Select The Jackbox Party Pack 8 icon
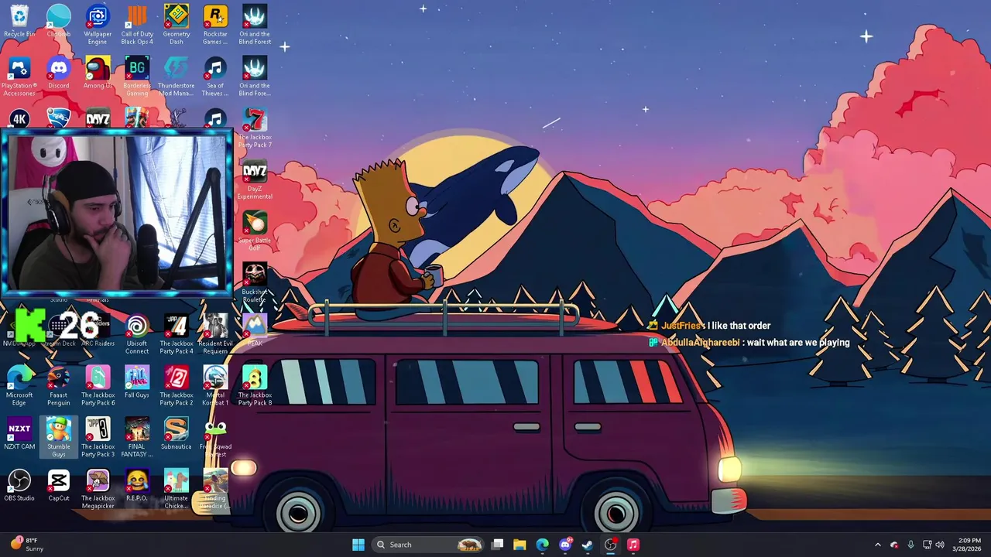991x557 pixels. 255,386
